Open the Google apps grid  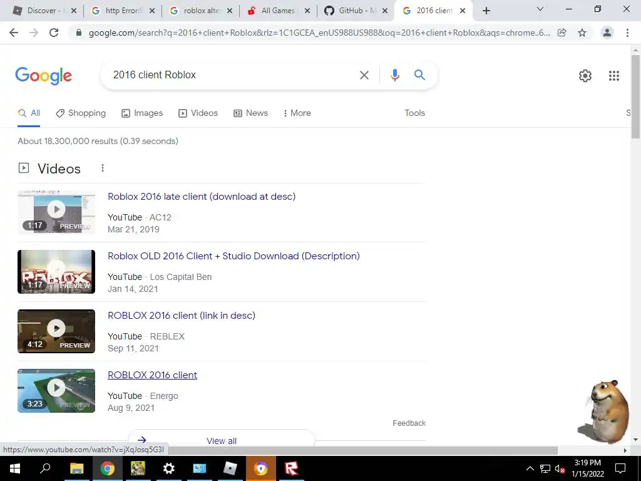[x=613, y=76]
